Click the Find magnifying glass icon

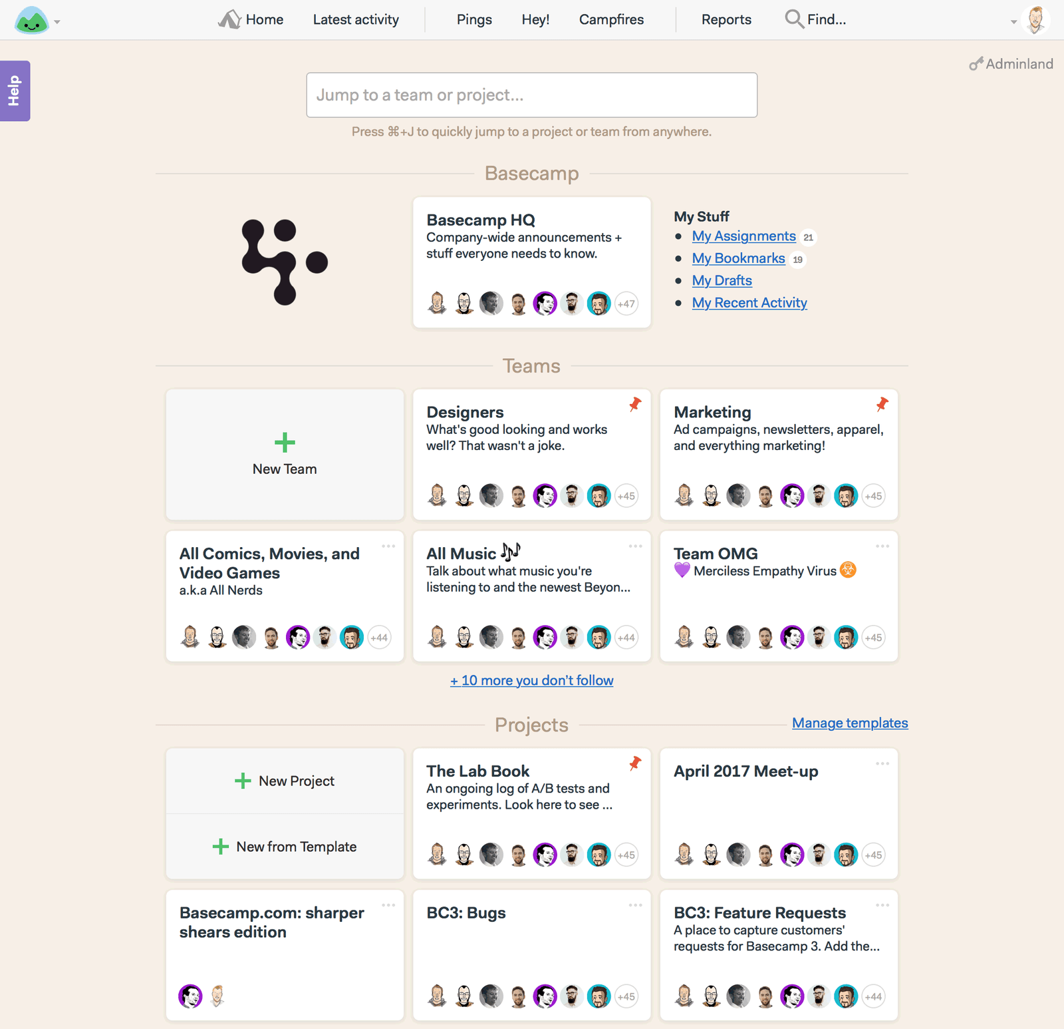[x=793, y=19]
